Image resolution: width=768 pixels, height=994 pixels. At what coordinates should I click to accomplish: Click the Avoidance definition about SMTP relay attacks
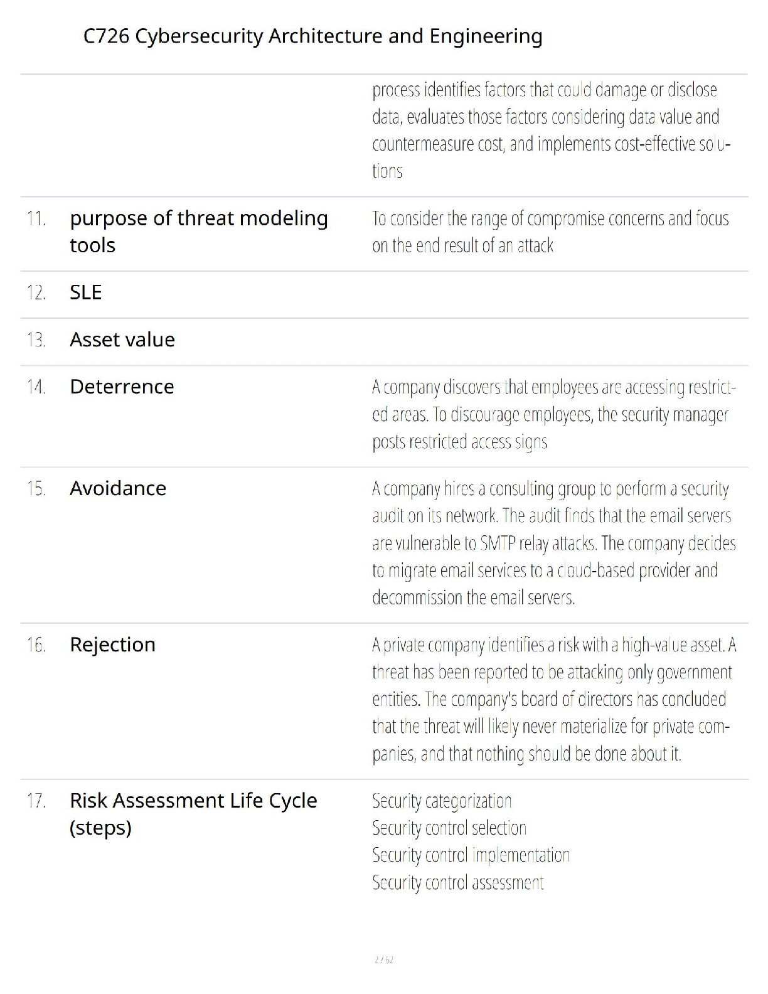(x=553, y=543)
